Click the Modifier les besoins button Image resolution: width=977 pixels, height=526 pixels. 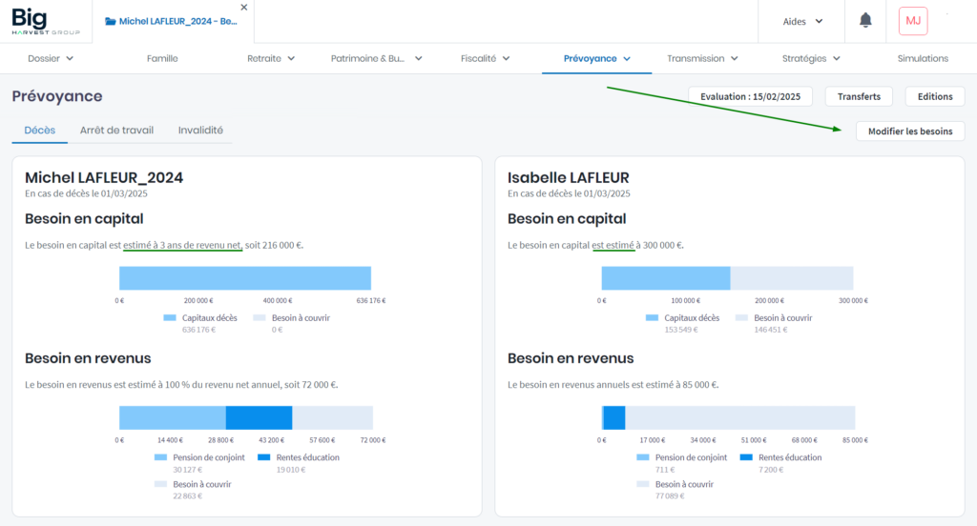pos(909,131)
